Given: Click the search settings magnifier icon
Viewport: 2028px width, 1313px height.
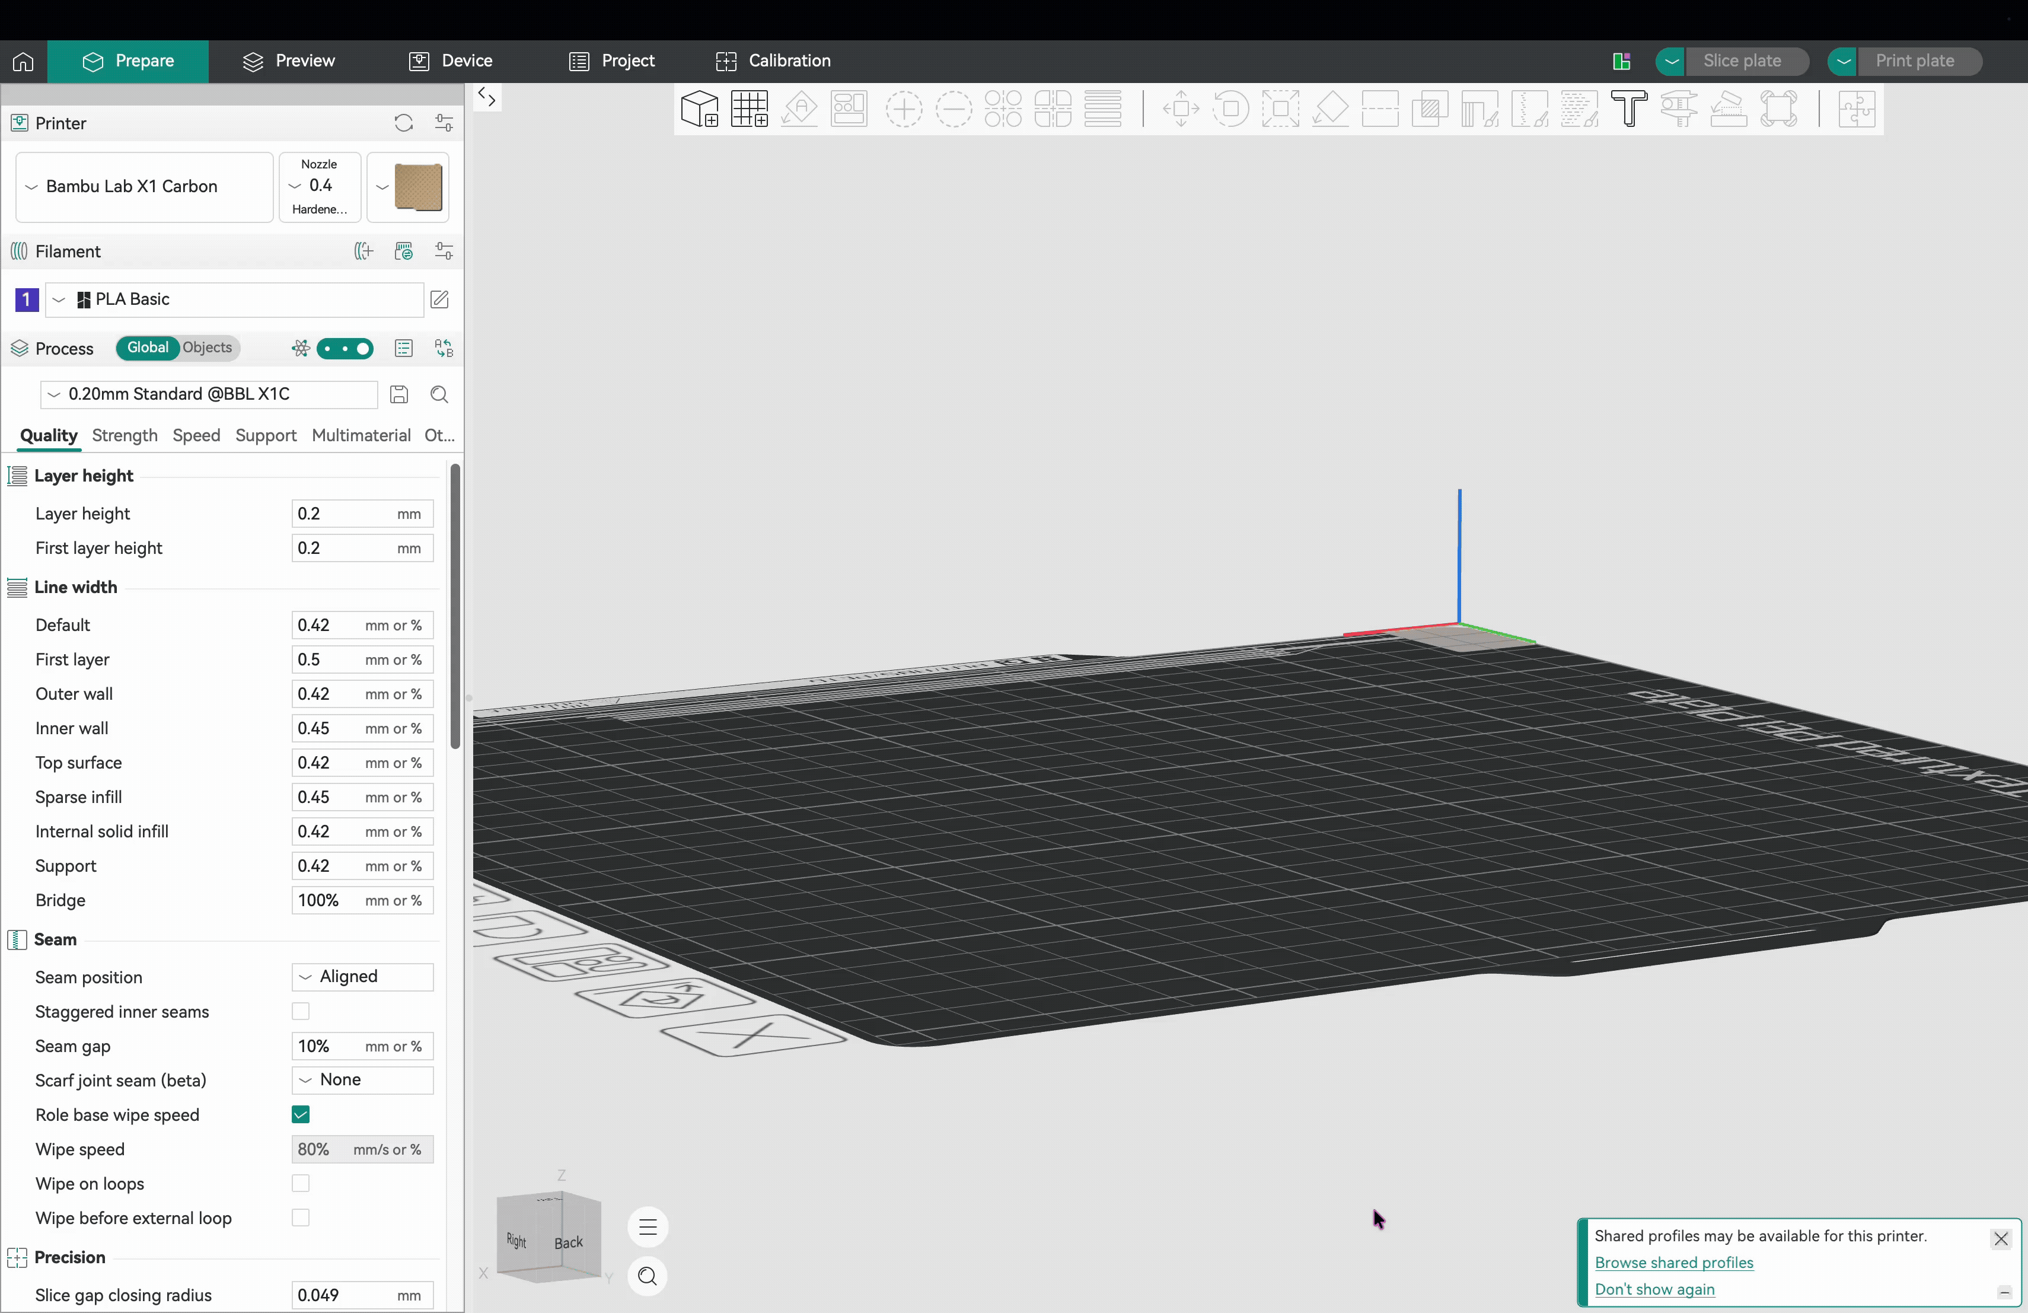Looking at the screenshot, I should coord(439,394).
